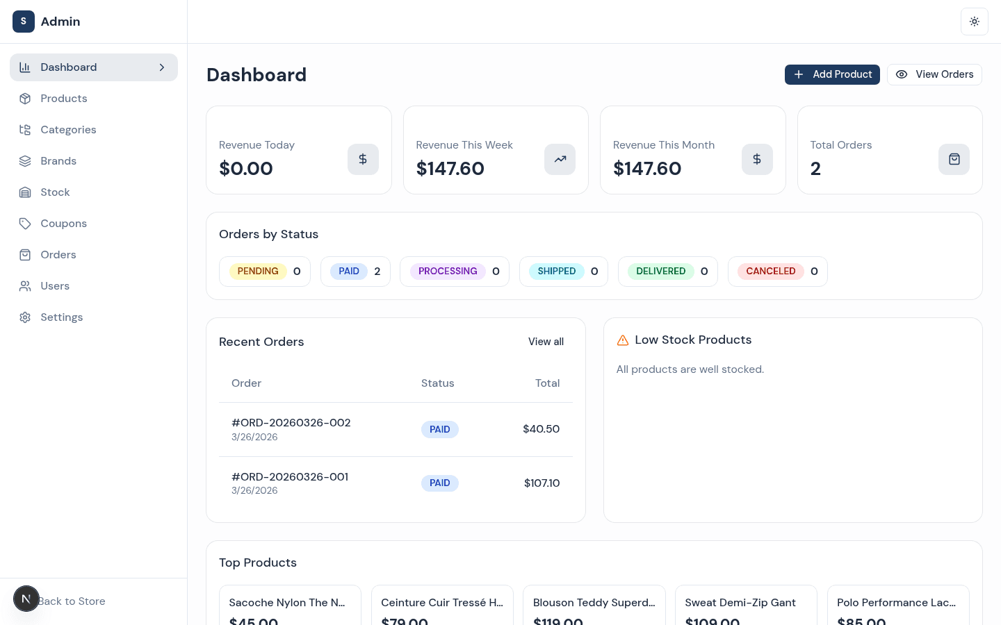Screen dimensions: 1001x625
Task: Click the Settings gear icon
Action: coord(25,317)
